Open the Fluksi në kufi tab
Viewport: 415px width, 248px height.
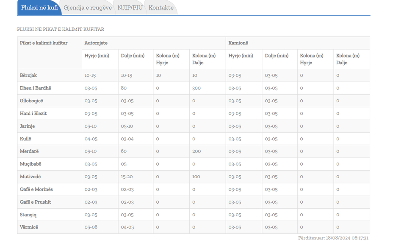point(39,8)
